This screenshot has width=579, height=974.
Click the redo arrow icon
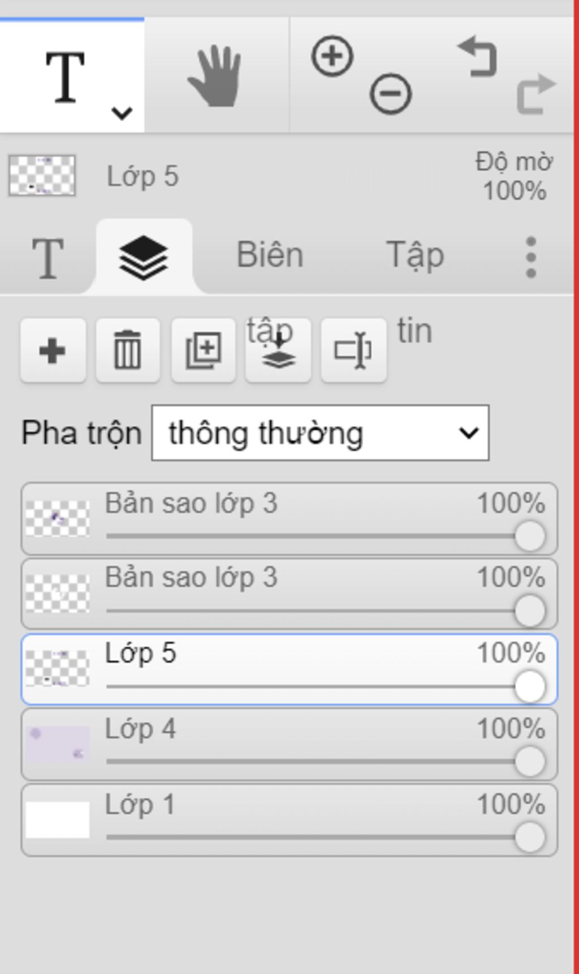[x=536, y=93]
